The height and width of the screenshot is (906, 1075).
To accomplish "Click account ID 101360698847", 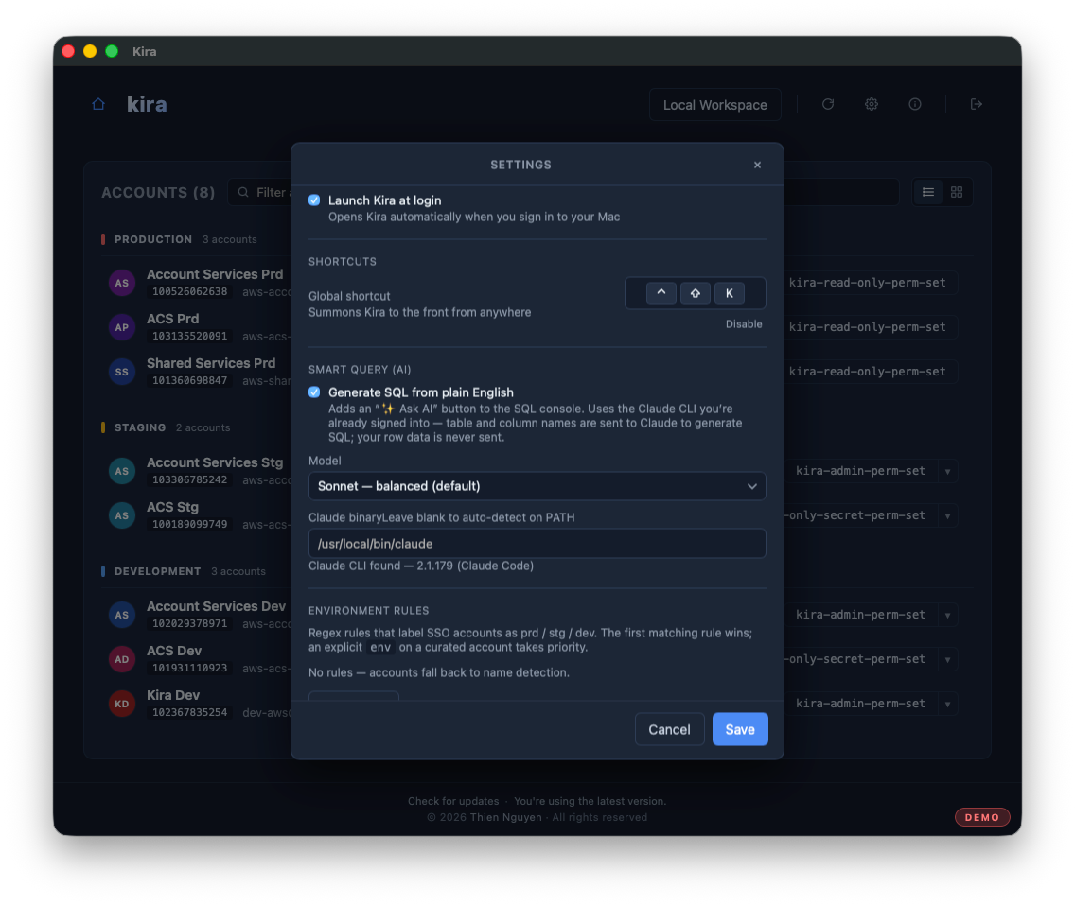I will [190, 380].
